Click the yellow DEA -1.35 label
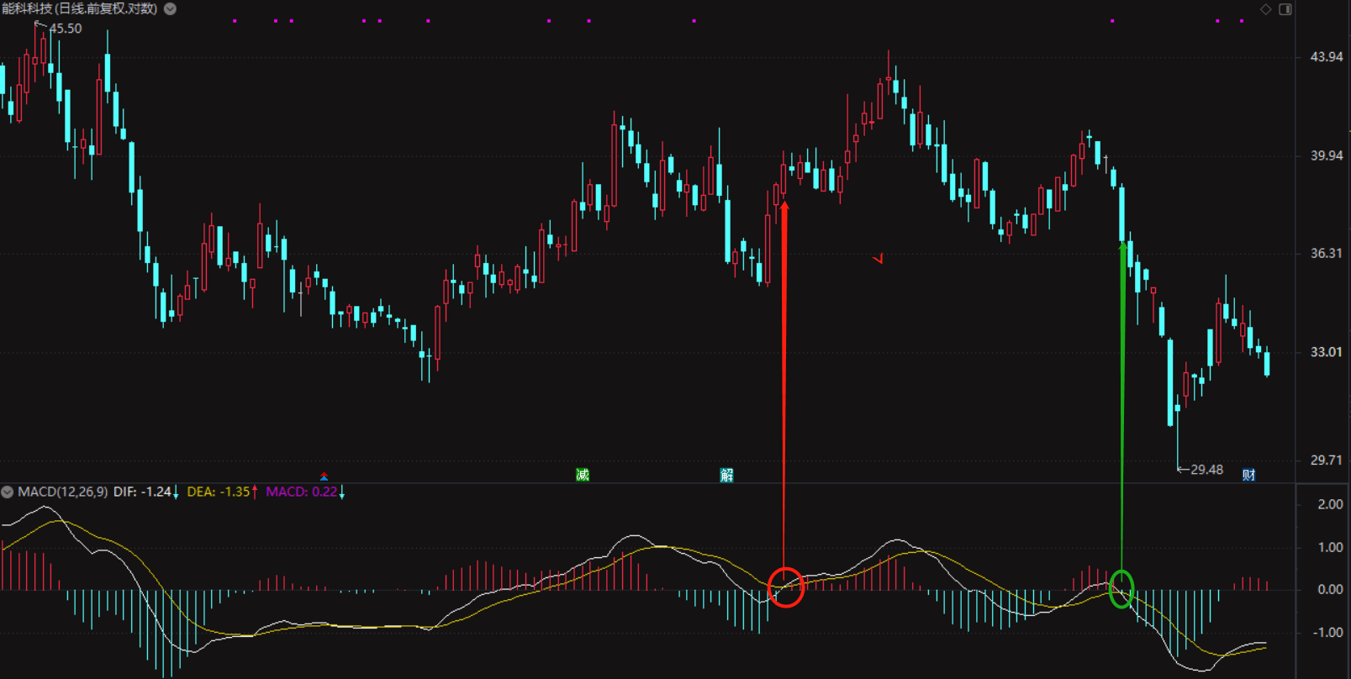Image resolution: width=1351 pixels, height=679 pixels. (x=219, y=492)
